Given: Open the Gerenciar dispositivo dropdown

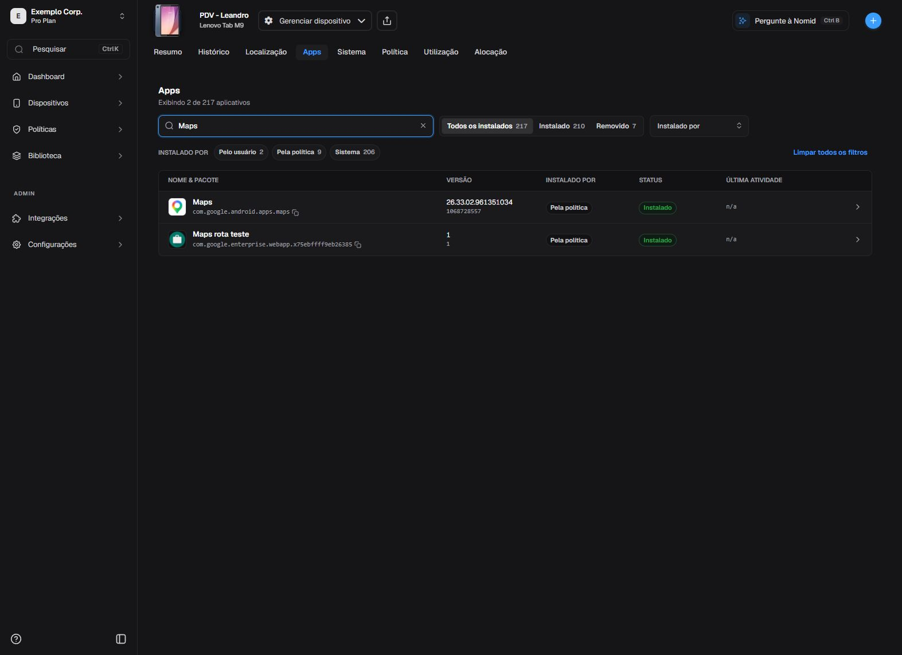Looking at the screenshot, I should pos(315,21).
